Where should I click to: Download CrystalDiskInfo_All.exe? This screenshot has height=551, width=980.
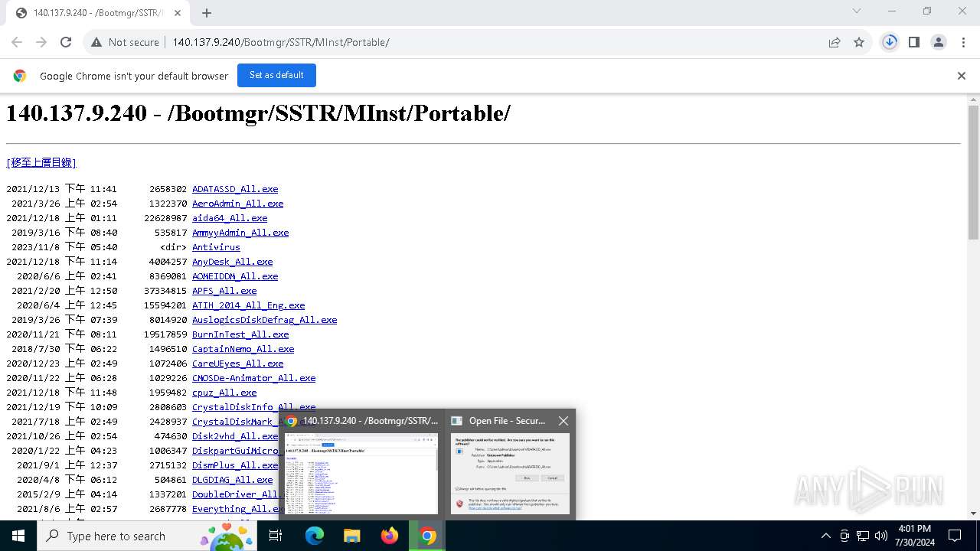[253, 407]
